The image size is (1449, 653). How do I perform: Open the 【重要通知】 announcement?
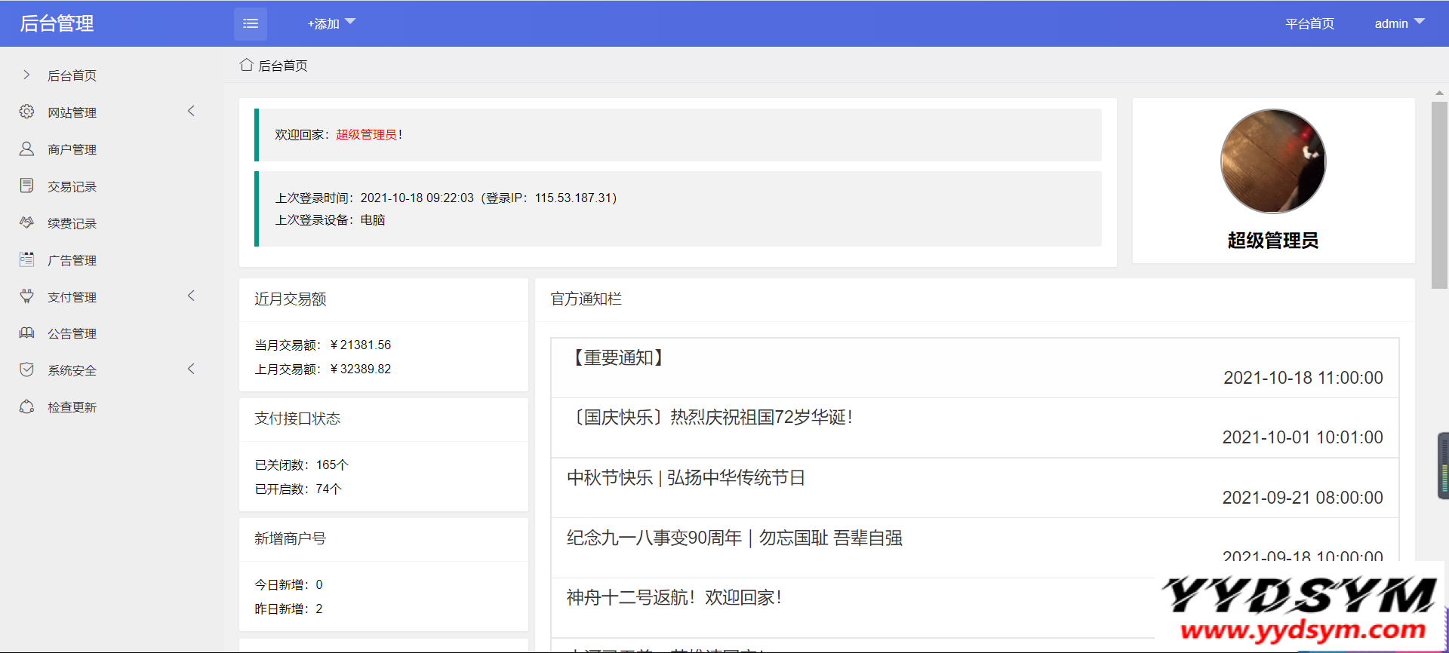pos(618,357)
